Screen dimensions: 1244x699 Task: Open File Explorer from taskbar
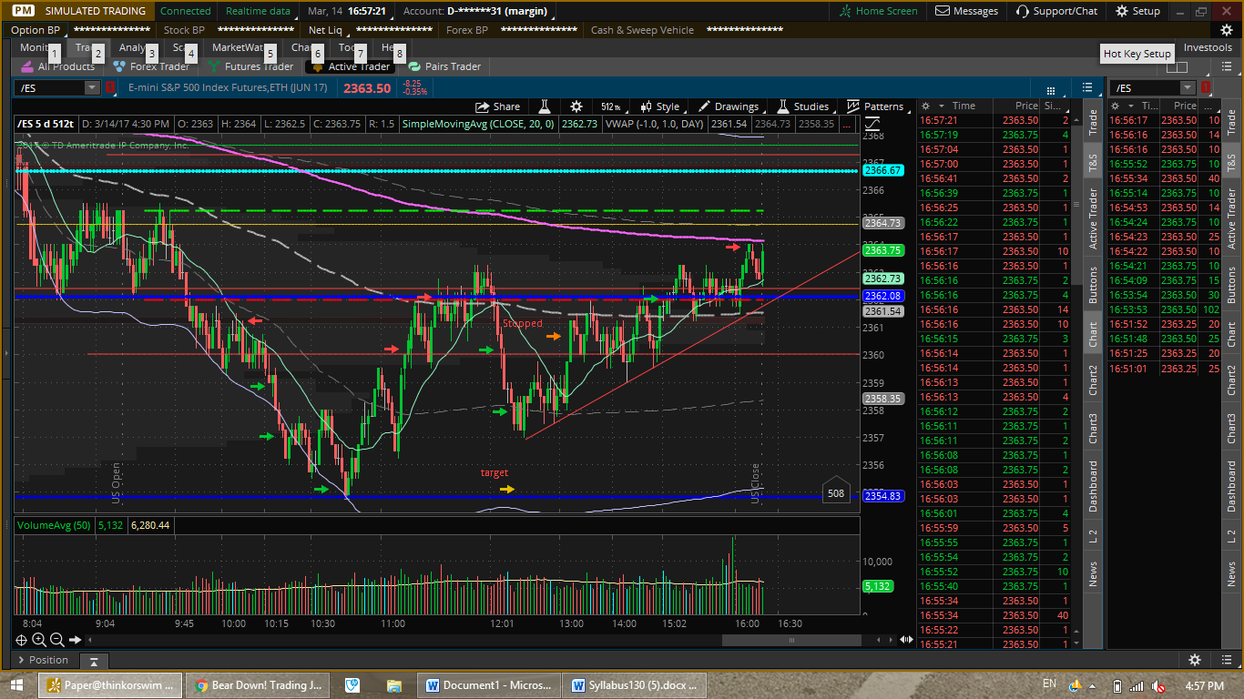[x=393, y=685]
